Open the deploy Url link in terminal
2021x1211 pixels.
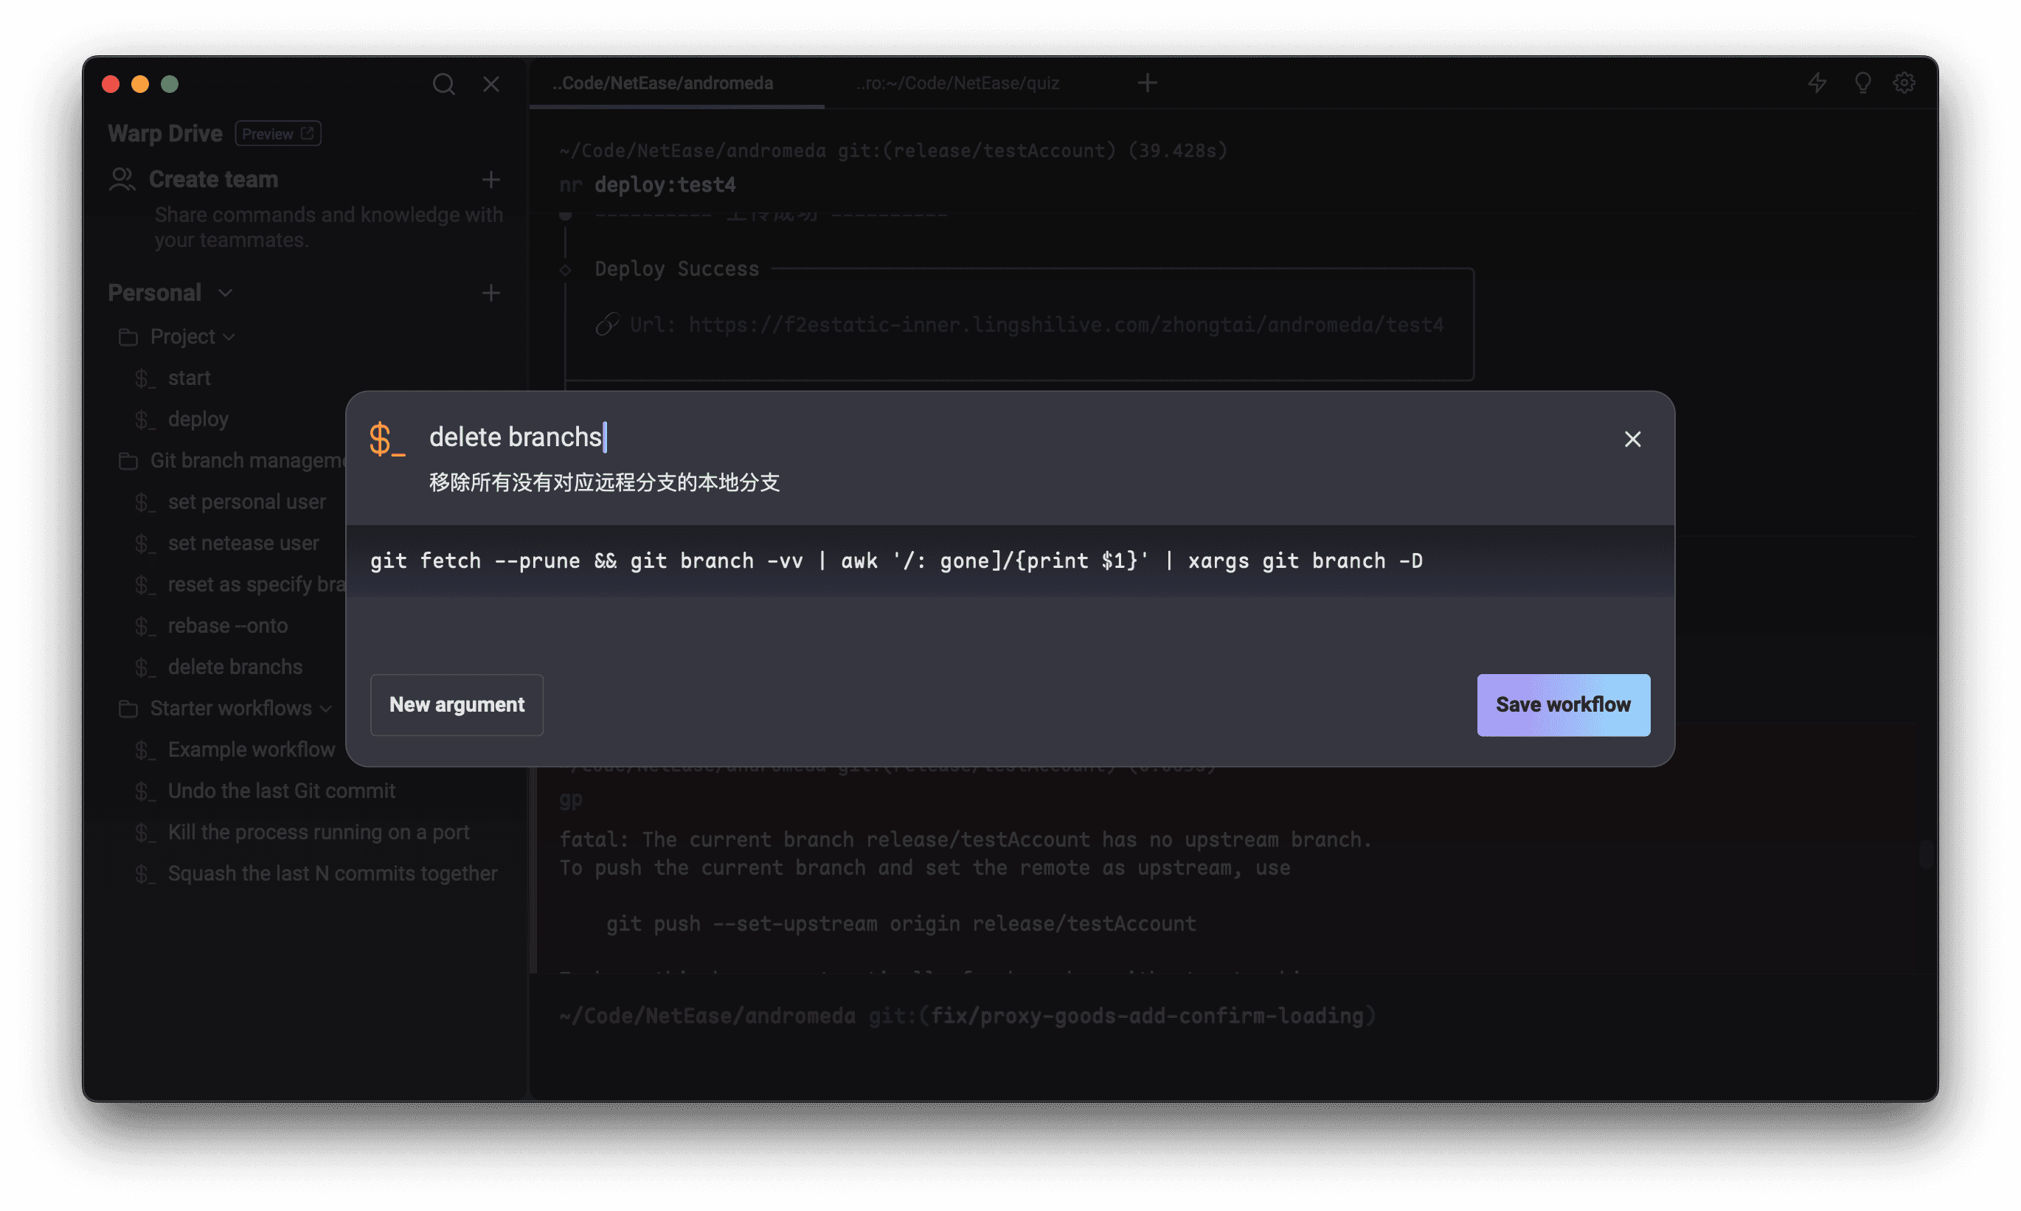pos(1066,325)
